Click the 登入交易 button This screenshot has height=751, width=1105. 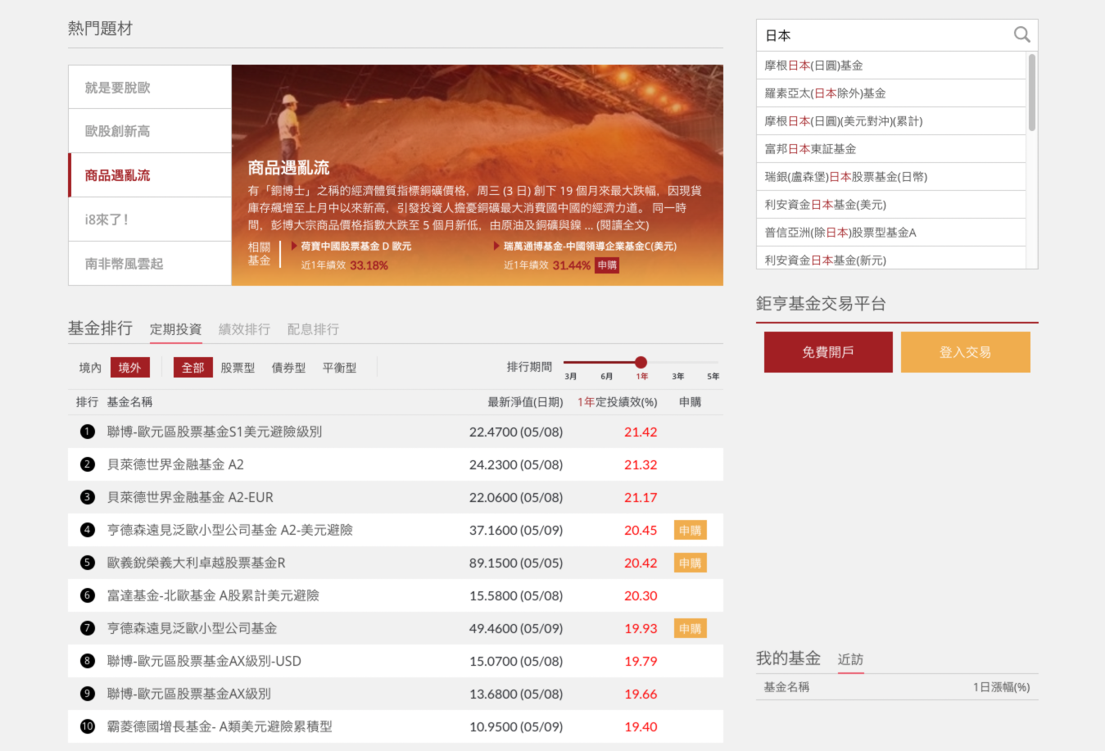coord(965,352)
